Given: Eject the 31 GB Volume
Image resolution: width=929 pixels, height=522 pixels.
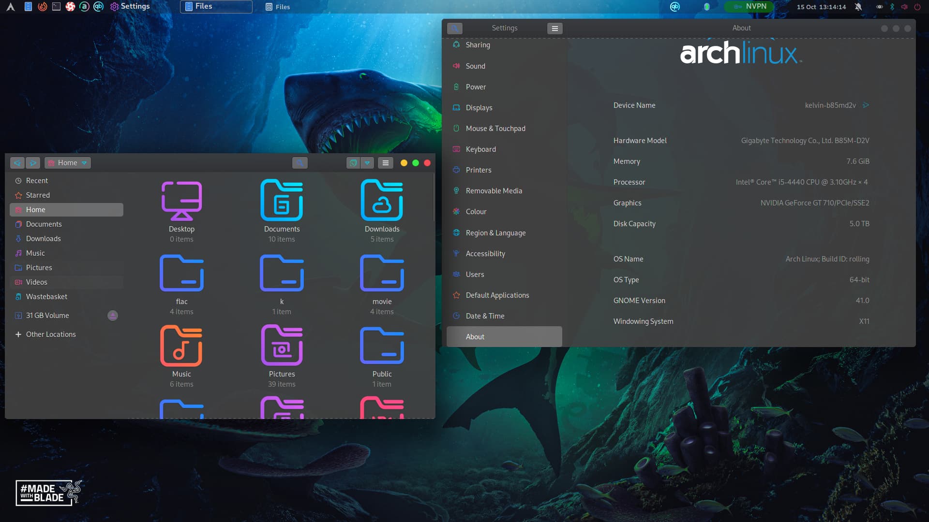Looking at the screenshot, I should coord(113,316).
